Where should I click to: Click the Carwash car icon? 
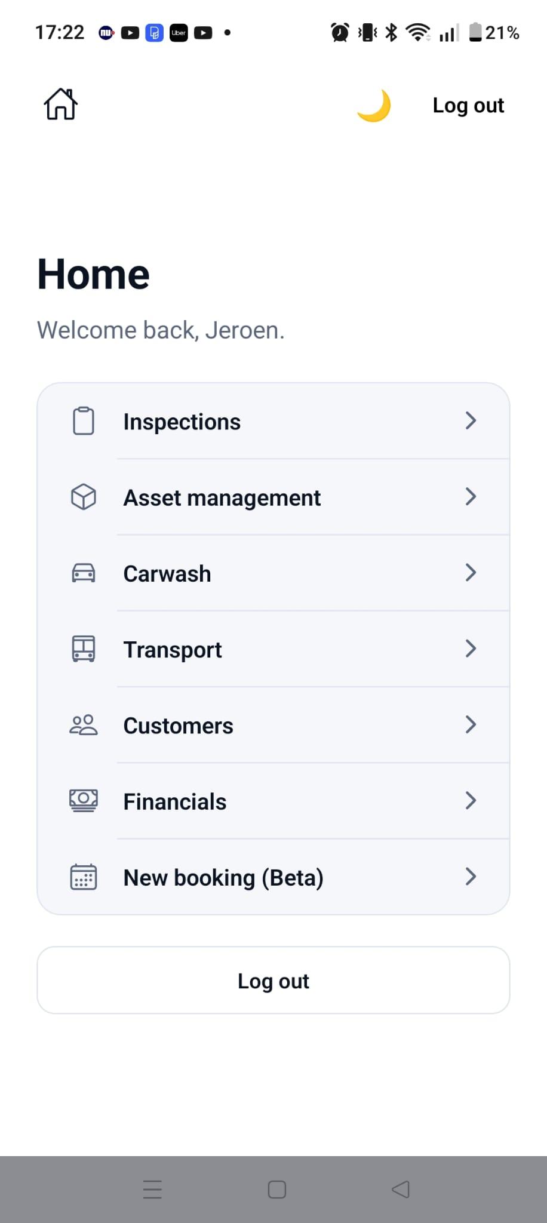click(x=84, y=573)
